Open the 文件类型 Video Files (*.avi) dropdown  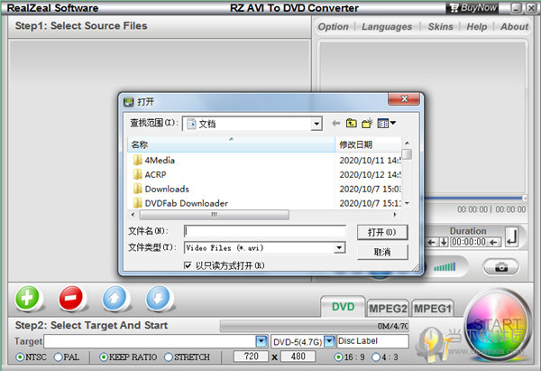coord(339,247)
